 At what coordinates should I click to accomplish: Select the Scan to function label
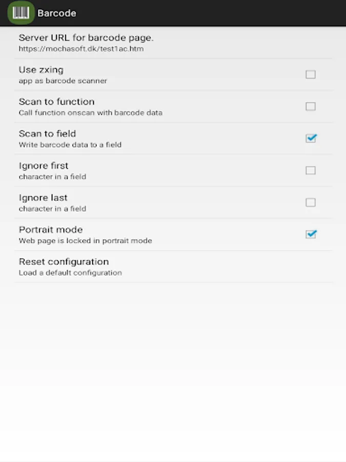coord(56,102)
